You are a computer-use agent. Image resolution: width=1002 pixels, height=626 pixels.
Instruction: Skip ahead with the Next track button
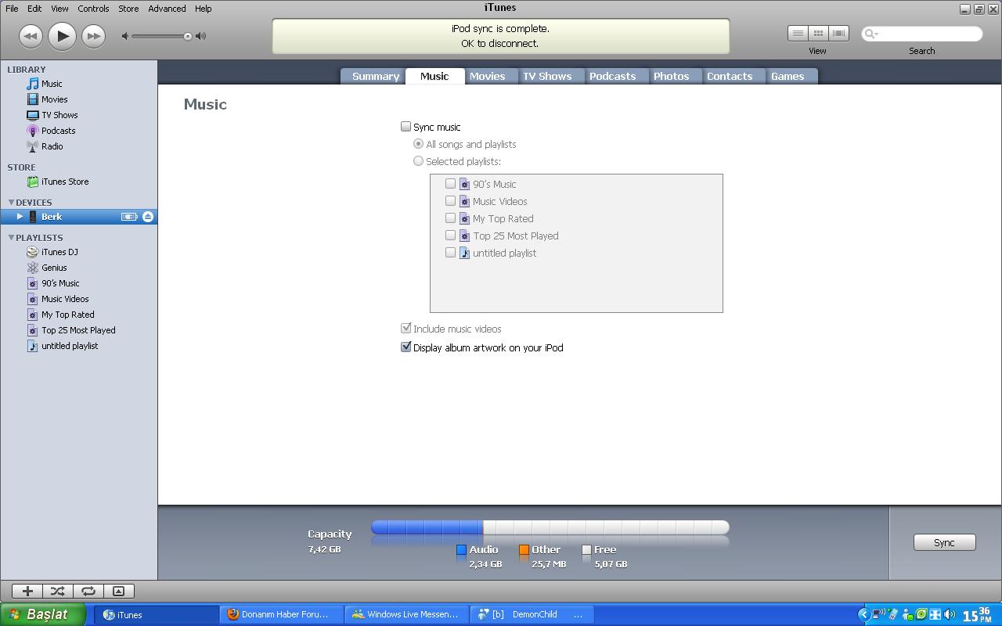(x=93, y=36)
